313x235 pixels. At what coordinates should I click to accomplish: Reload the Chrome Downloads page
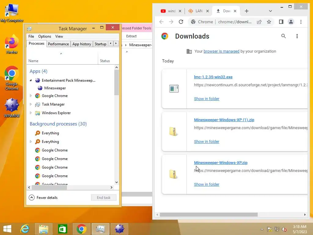[x=181, y=22]
